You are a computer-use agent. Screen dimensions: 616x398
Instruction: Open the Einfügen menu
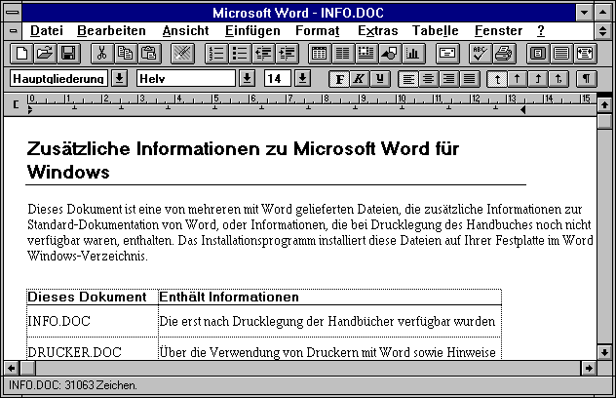click(x=252, y=30)
